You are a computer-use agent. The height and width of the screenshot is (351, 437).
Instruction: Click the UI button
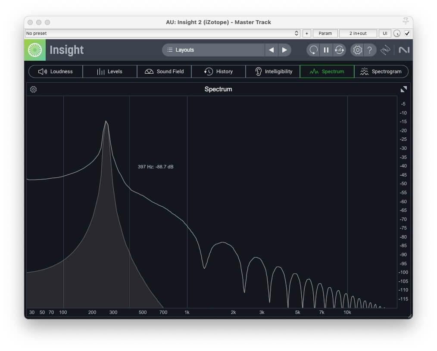click(x=385, y=33)
